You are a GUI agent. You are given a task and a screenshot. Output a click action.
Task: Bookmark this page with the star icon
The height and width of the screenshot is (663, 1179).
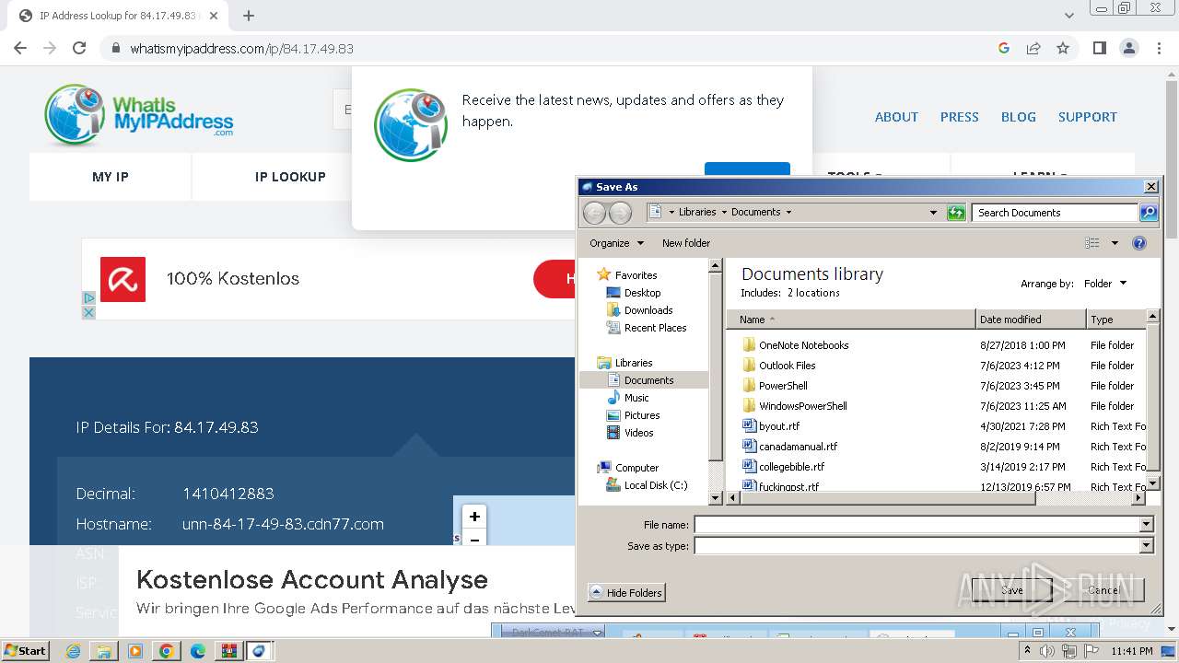pos(1063,48)
